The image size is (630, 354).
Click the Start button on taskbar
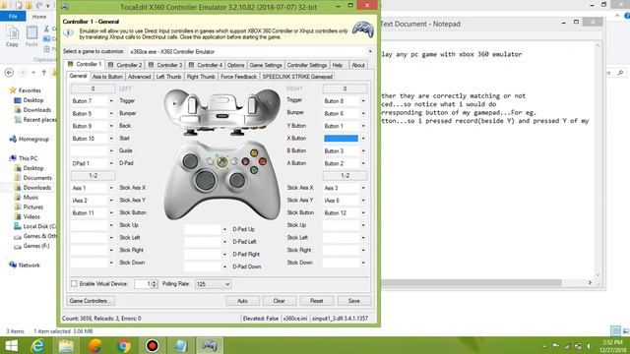11,345
